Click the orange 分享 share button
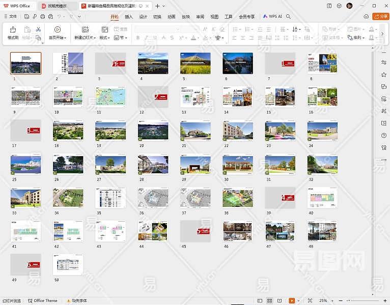390x305 pixels. pyautogui.click(x=380, y=16)
